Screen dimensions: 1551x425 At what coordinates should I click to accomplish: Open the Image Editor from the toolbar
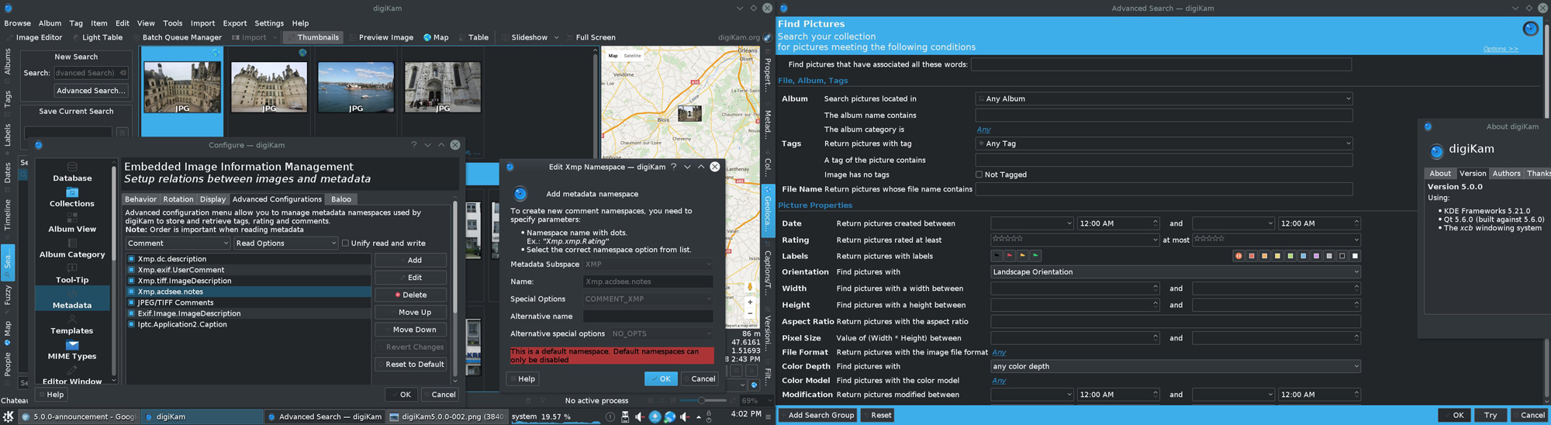33,37
